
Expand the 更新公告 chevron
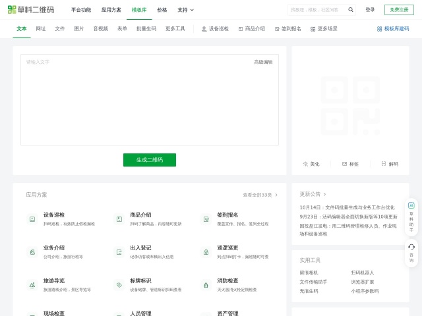click(x=324, y=194)
